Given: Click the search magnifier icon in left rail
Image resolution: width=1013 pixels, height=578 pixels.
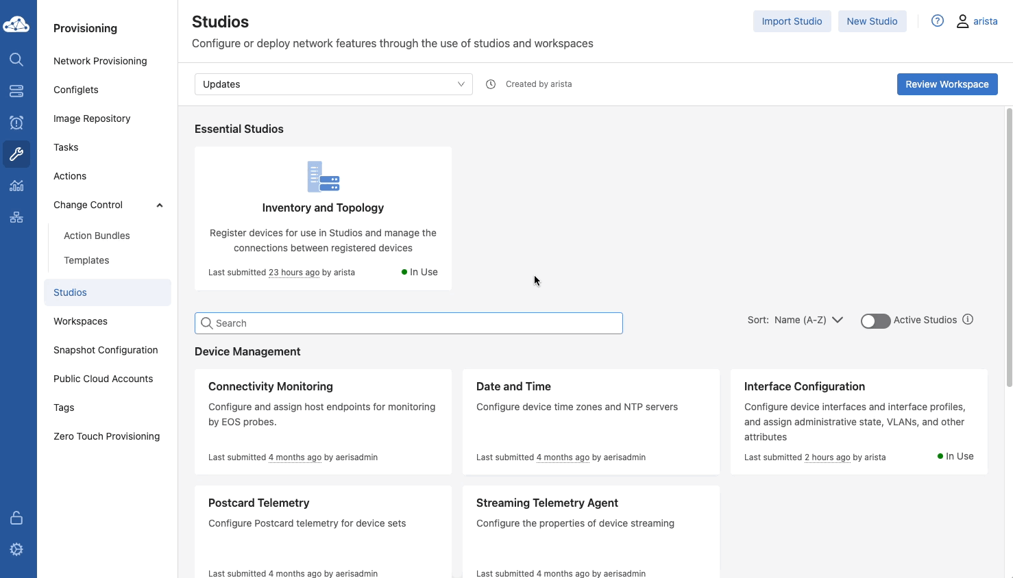Looking at the screenshot, I should click(16, 60).
